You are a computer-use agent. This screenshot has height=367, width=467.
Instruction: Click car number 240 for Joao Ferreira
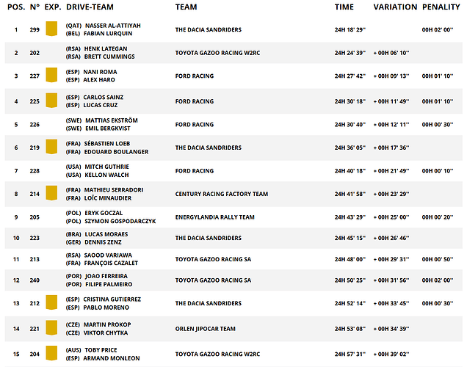[x=34, y=280]
